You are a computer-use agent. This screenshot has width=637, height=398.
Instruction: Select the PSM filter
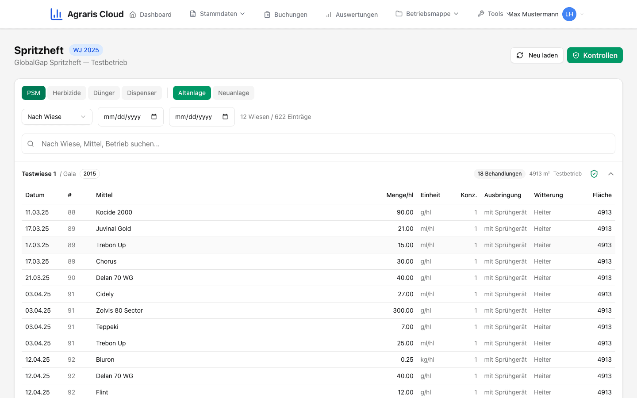pos(34,93)
